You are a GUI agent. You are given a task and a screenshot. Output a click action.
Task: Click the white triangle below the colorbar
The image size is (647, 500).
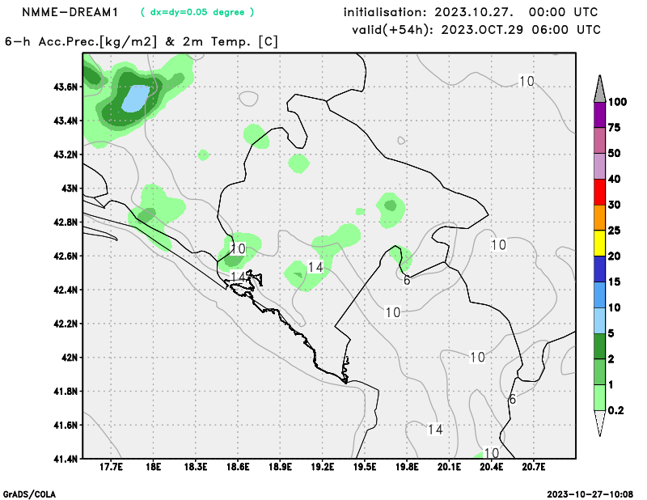click(599, 423)
